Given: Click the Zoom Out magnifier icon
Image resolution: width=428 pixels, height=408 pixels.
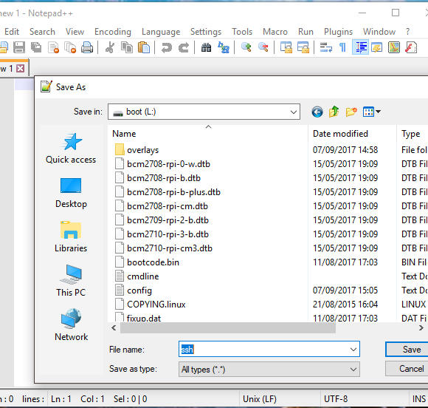Looking at the screenshot, I should click(x=263, y=47).
